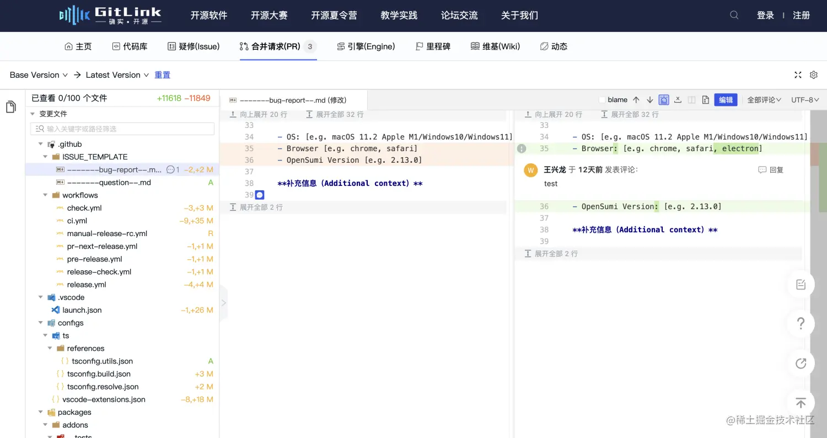Click 回复 to reply to comment

pos(771,170)
